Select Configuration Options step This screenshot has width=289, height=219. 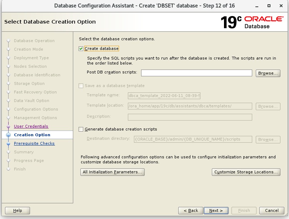click(x=36, y=109)
